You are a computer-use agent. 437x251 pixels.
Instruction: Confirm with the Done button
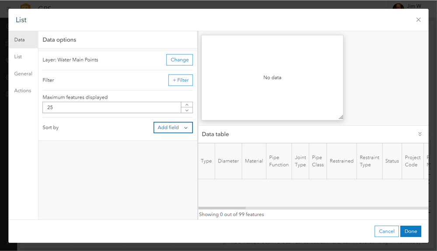(x=410, y=231)
